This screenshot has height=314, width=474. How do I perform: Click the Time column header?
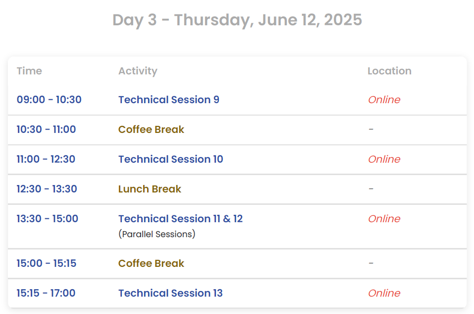coord(29,71)
